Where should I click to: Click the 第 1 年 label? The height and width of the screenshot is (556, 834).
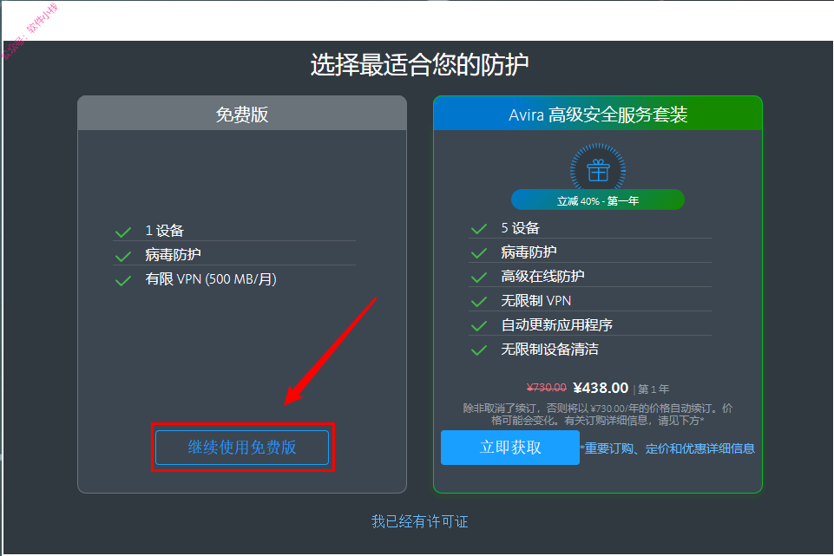click(x=653, y=389)
